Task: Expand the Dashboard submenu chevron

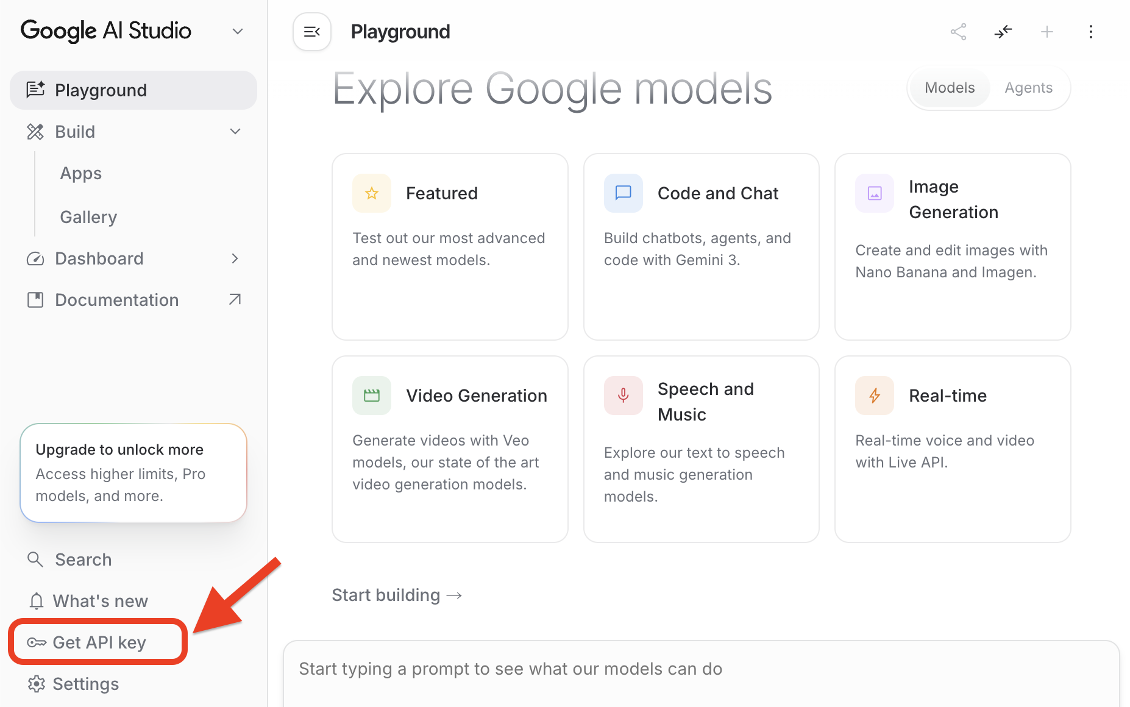Action: [x=235, y=258]
